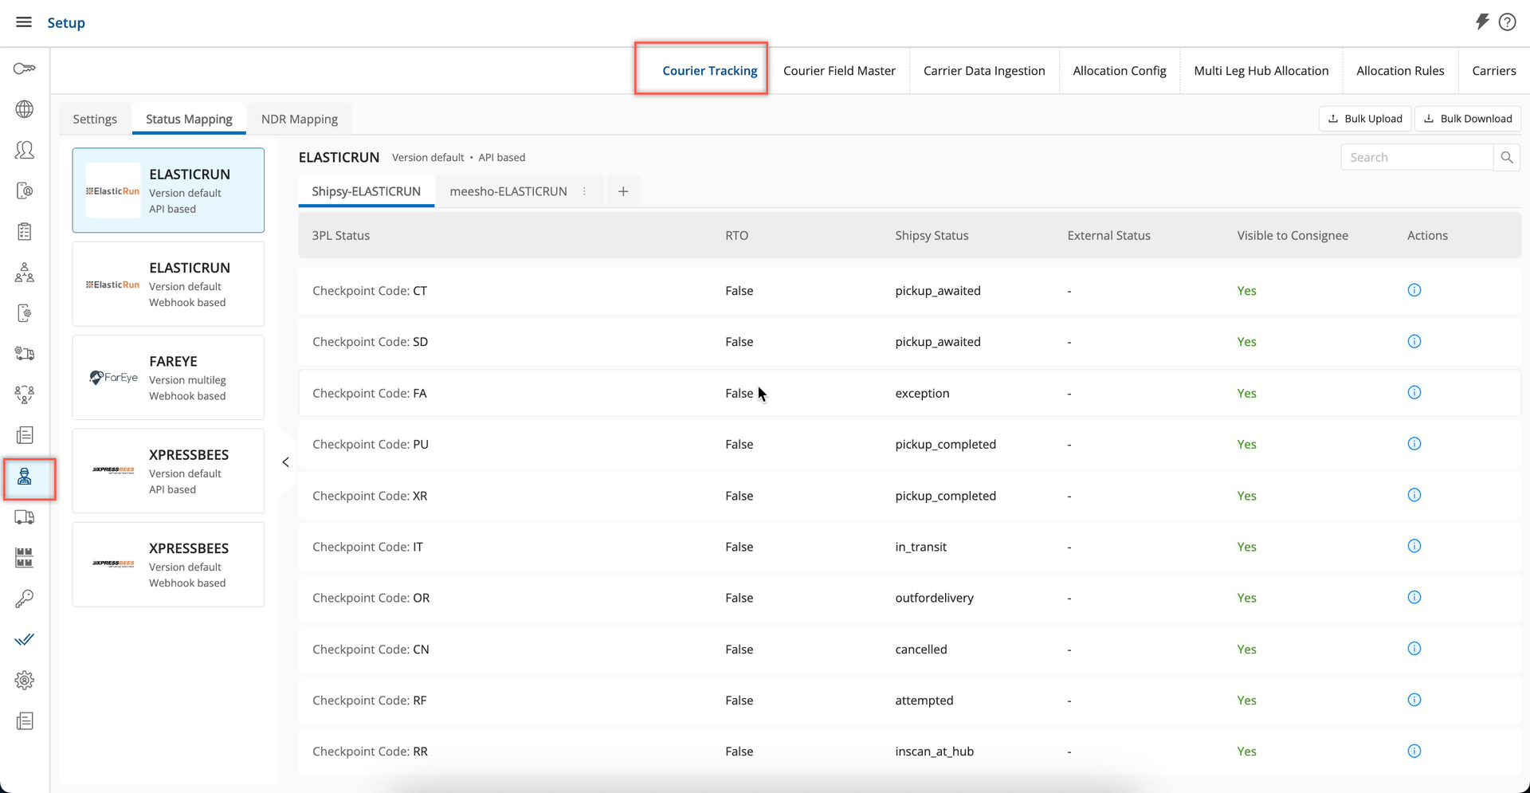The image size is (1530, 793).
Task: Add a new mapping tab with plus
Action: pos(623,191)
